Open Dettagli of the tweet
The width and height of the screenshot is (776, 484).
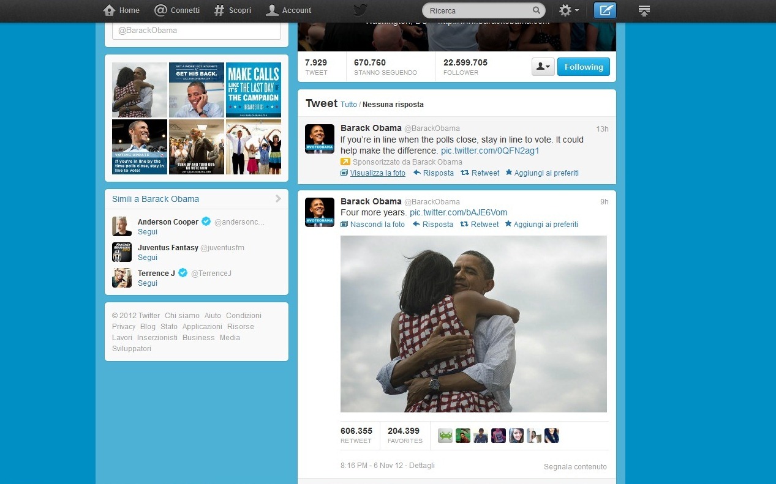[422, 466]
